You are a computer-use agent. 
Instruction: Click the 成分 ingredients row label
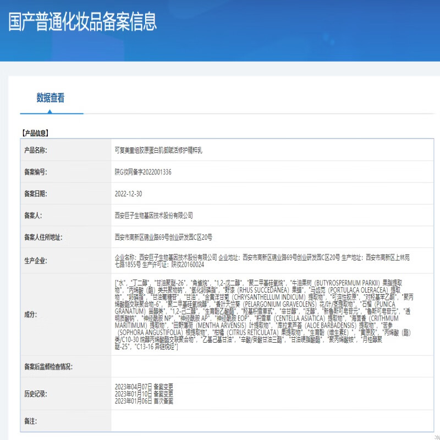point(30,315)
